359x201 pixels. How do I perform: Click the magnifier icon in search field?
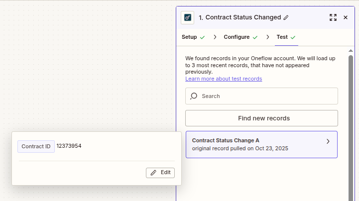194,96
